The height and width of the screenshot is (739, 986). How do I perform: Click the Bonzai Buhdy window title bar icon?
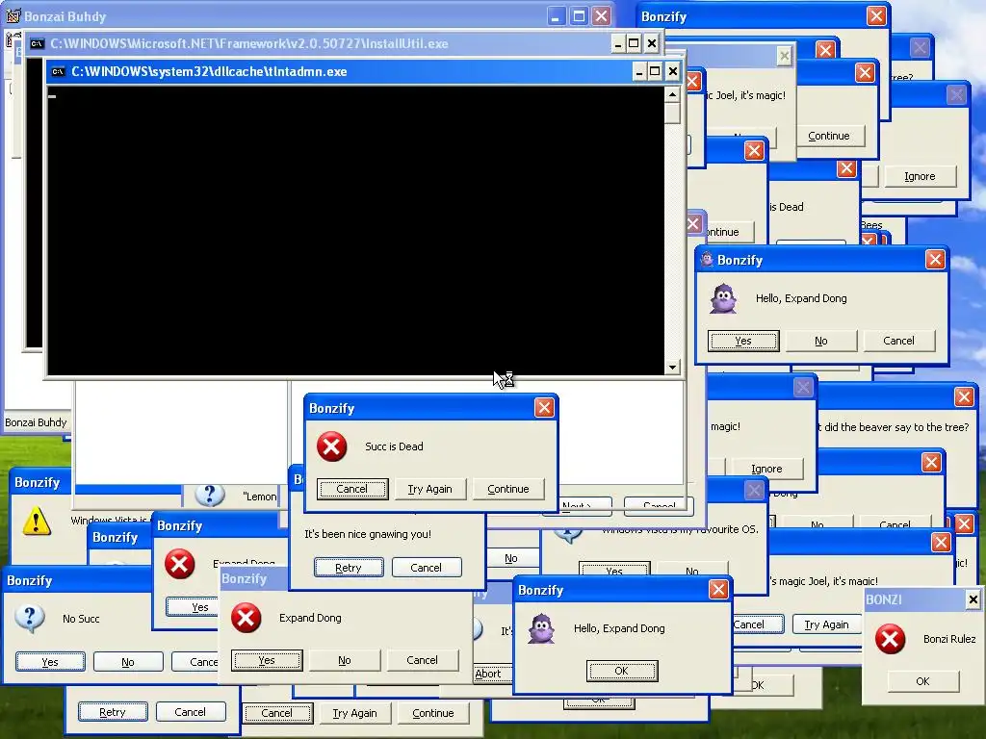coord(13,16)
